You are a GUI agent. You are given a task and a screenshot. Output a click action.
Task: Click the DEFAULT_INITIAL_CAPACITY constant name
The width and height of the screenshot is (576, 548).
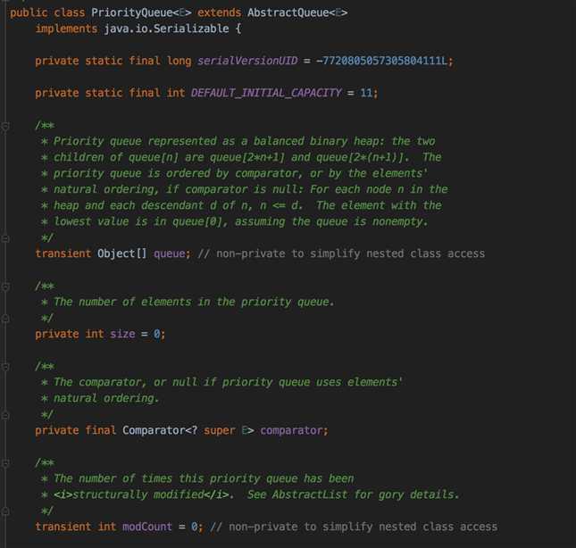click(x=267, y=93)
